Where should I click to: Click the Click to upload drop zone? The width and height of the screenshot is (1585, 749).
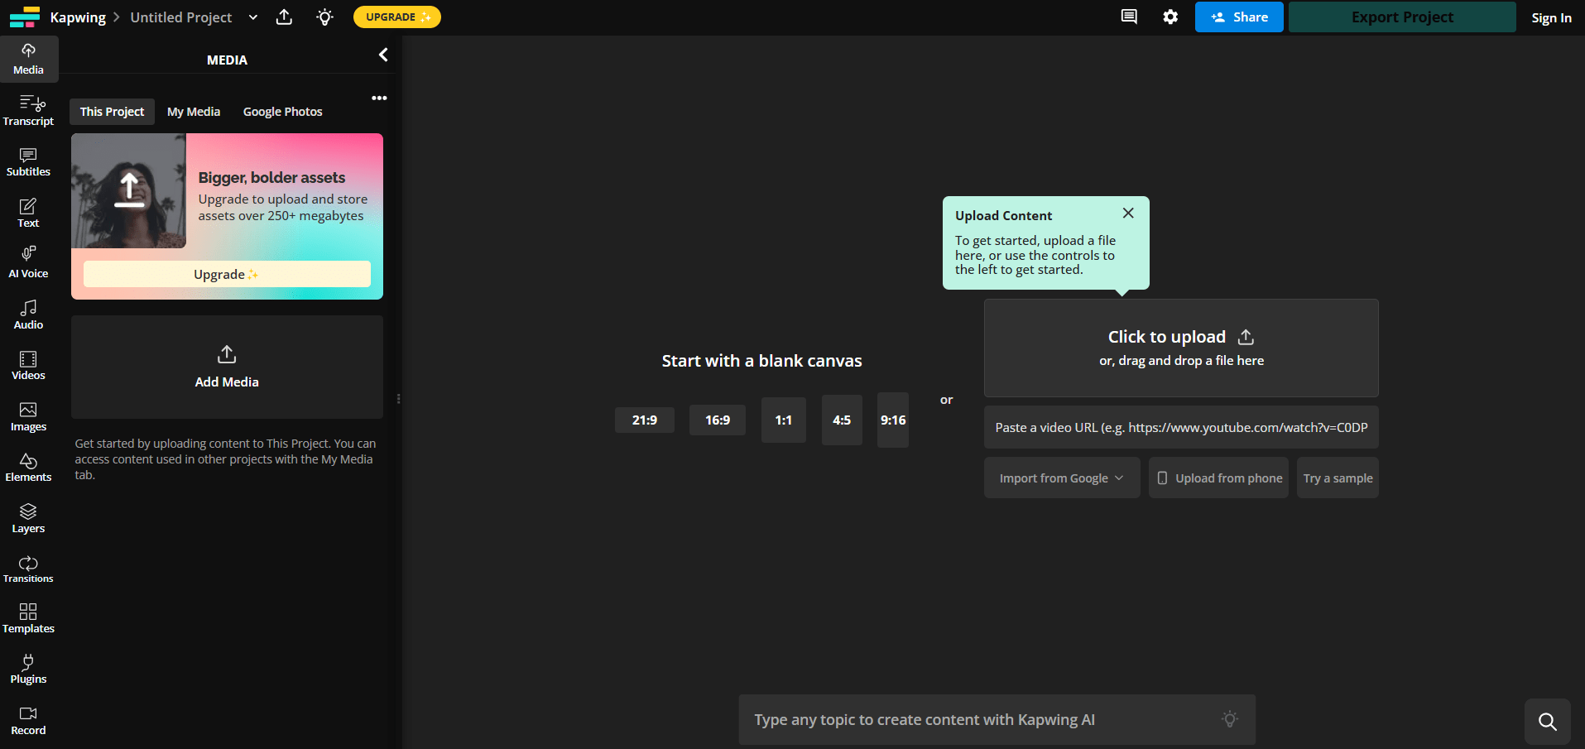[x=1181, y=348]
